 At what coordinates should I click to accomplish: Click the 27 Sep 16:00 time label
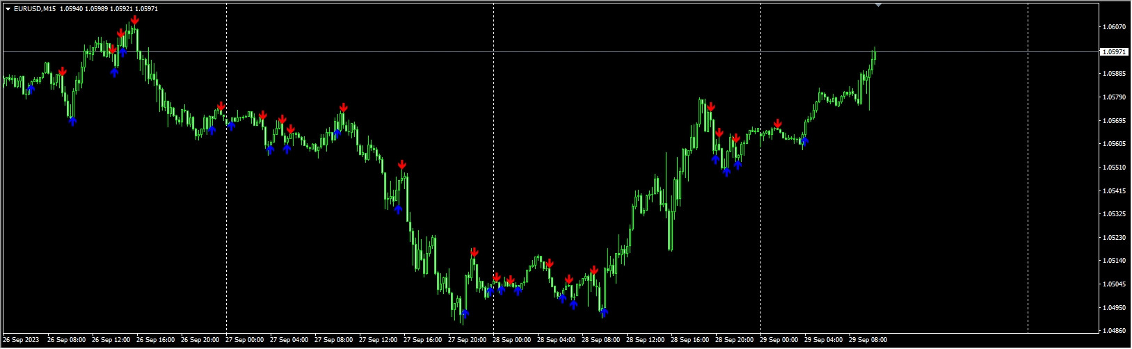[423, 341]
